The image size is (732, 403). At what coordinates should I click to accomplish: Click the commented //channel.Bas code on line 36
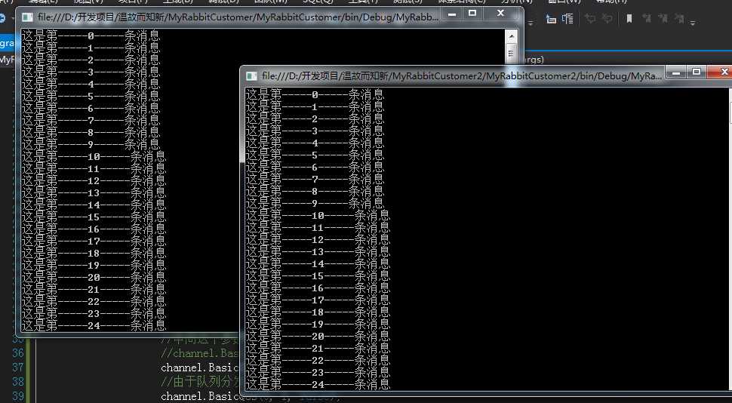tap(199, 353)
